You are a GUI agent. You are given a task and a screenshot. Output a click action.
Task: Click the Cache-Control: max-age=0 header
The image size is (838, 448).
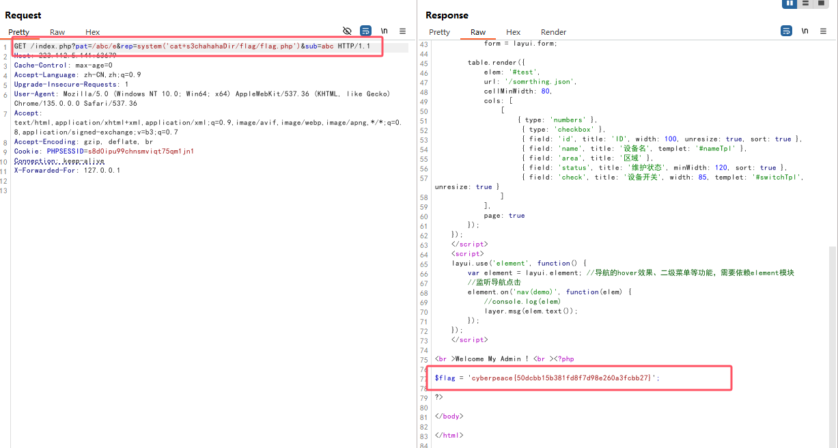(x=64, y=66)
